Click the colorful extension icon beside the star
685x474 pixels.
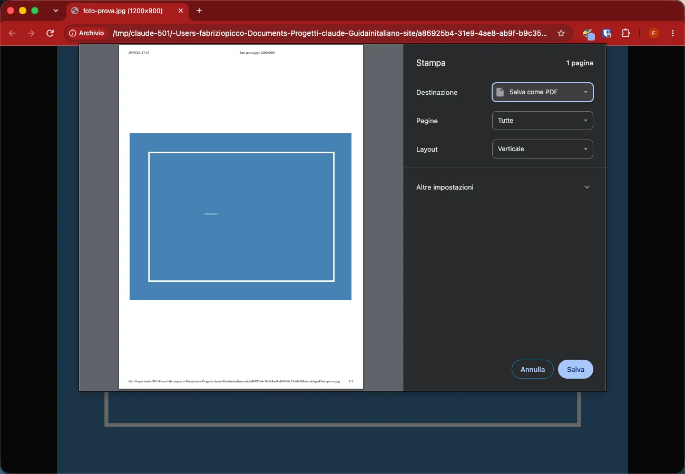[x=588, y=34]
